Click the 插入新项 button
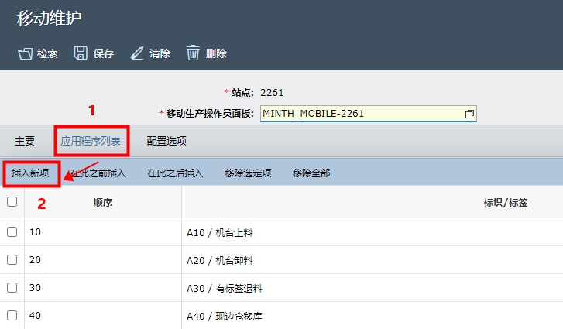Image resolution: width=563 pixels, height=329 pixels. click(x=31, y=173)
